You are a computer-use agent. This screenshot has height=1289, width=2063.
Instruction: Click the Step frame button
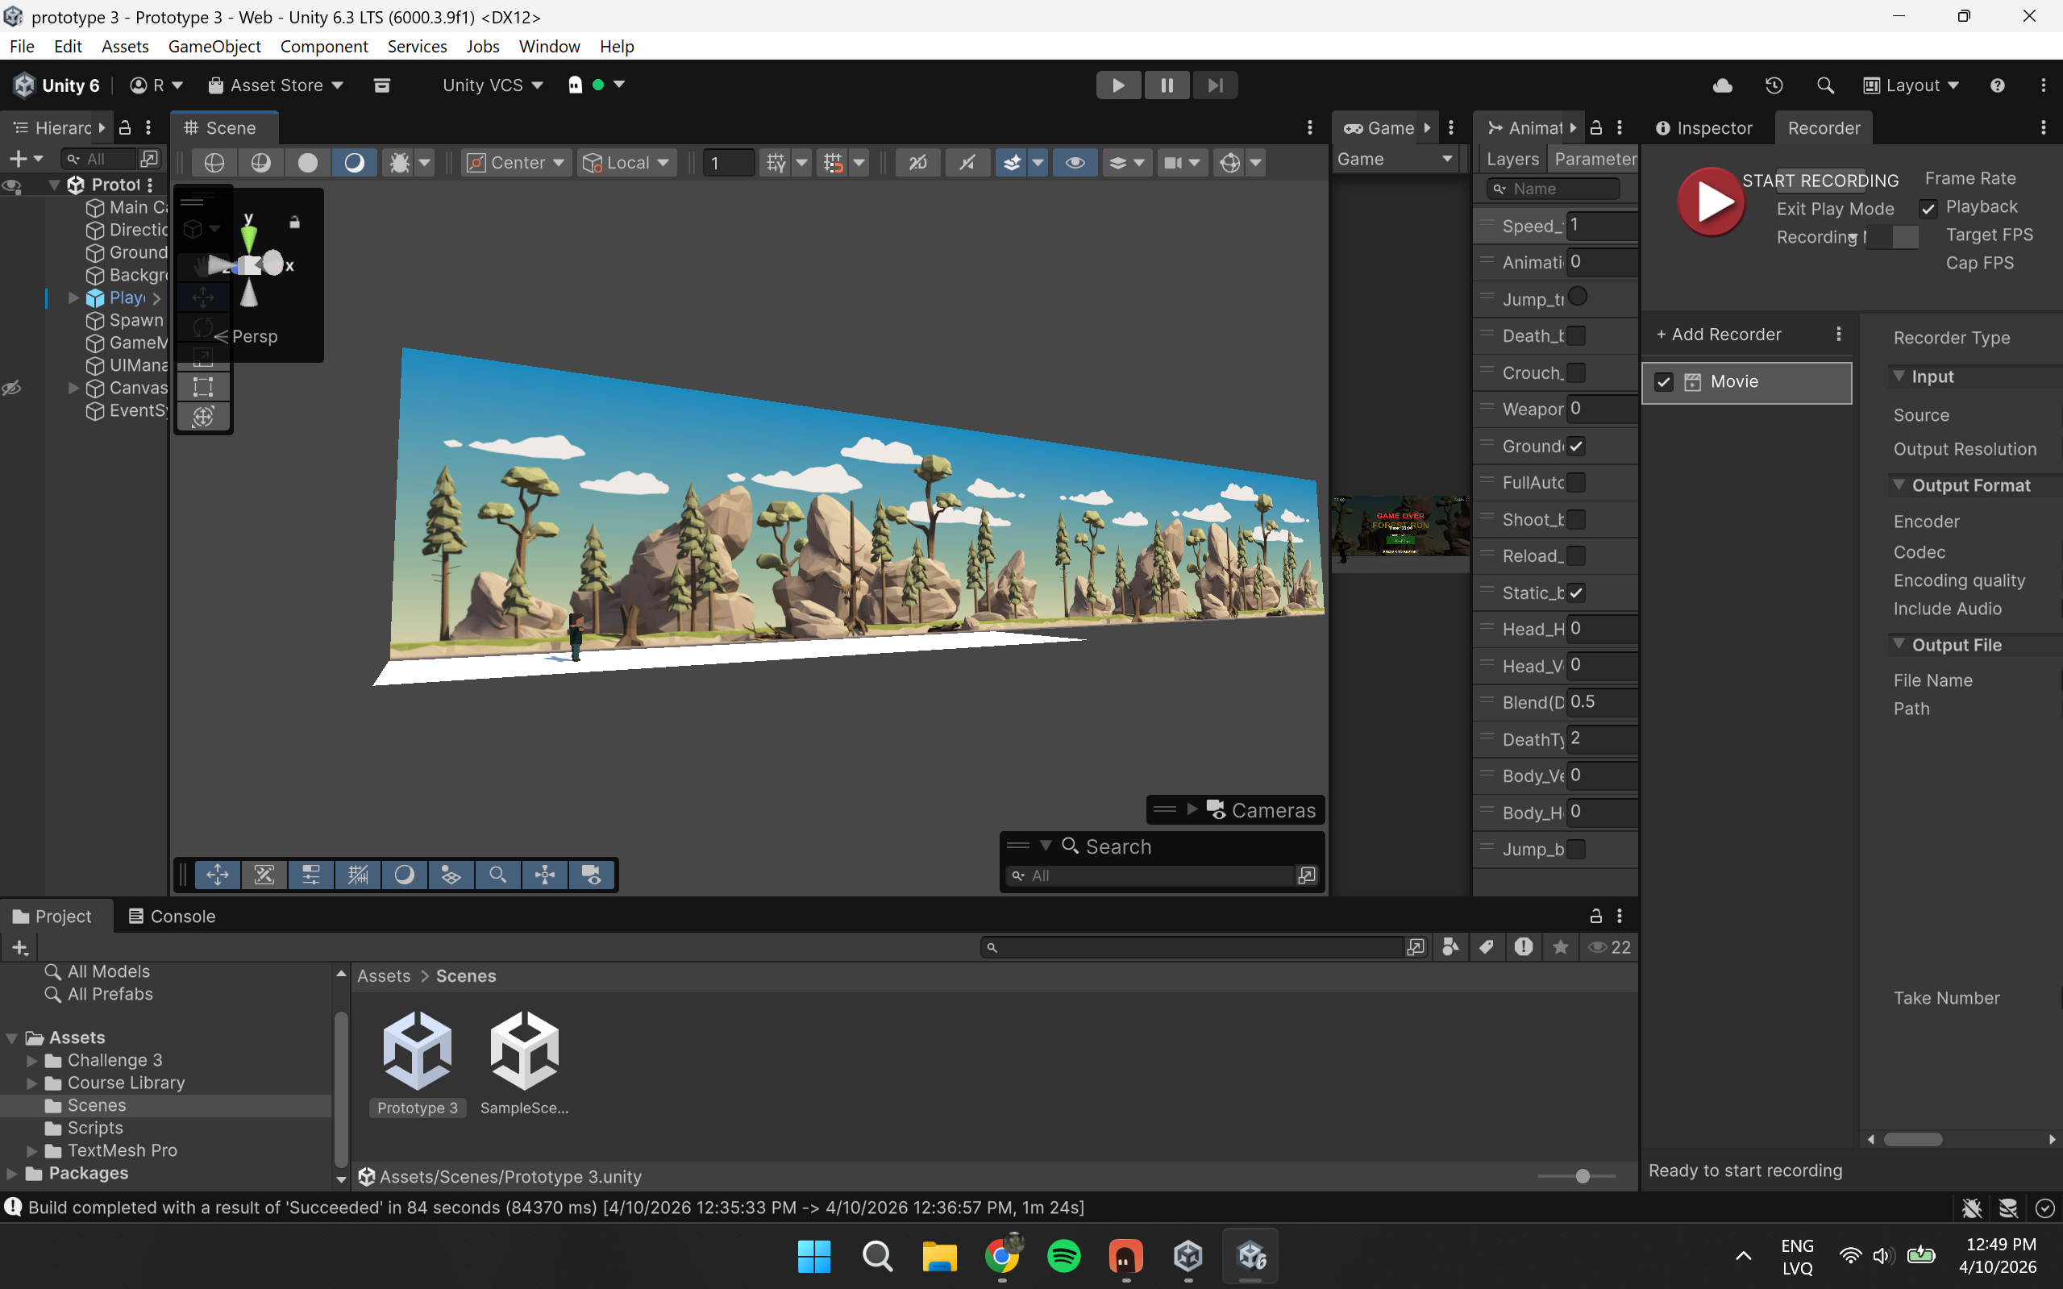pyautogui.click(x=1215, y=85)
